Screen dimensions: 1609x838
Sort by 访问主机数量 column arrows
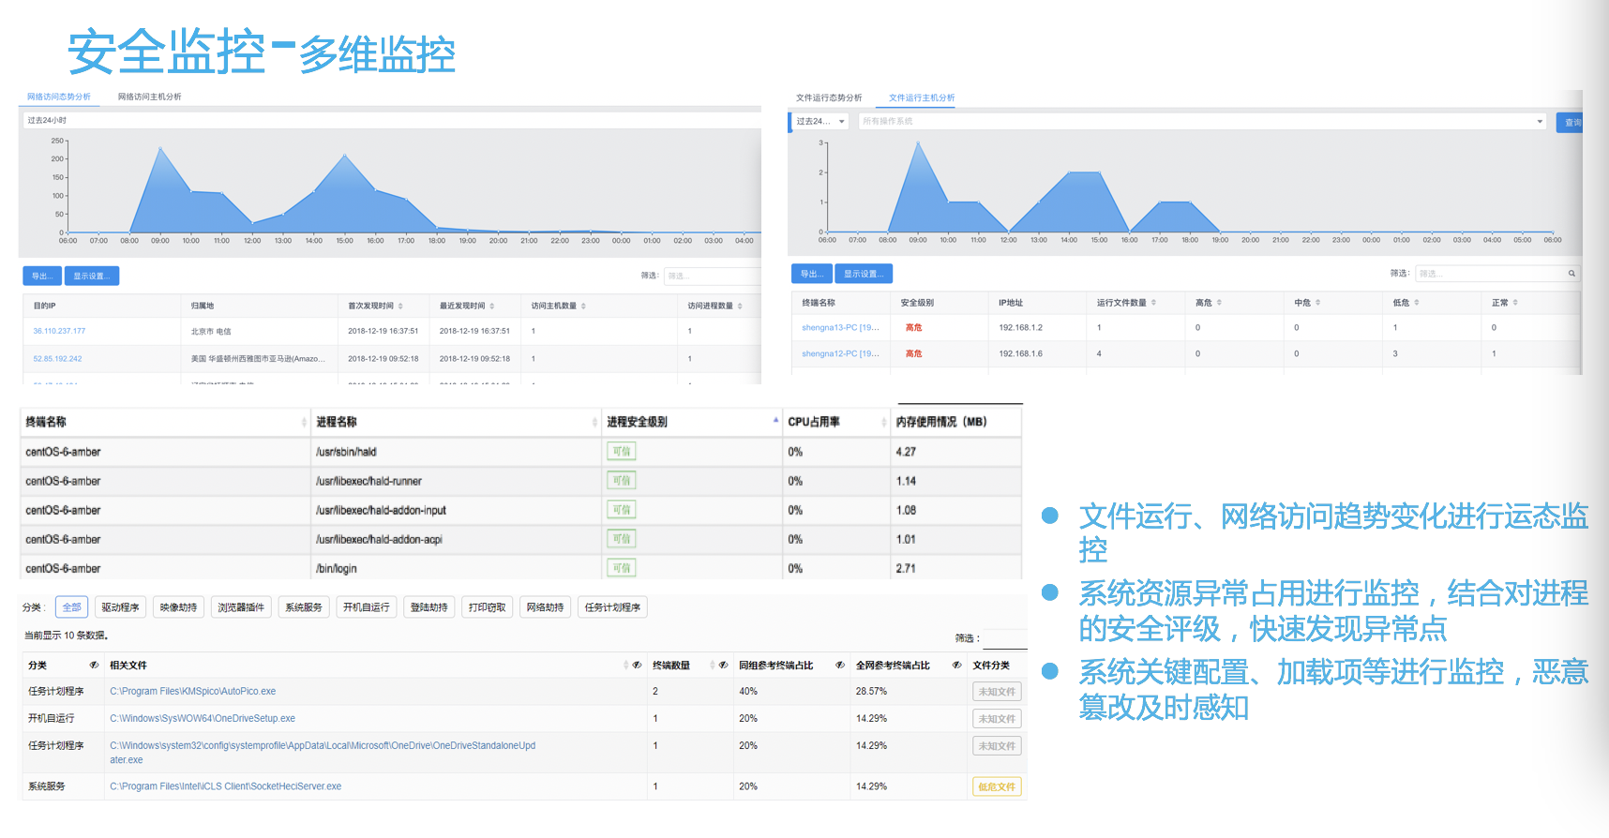click(x=583, y=307)
